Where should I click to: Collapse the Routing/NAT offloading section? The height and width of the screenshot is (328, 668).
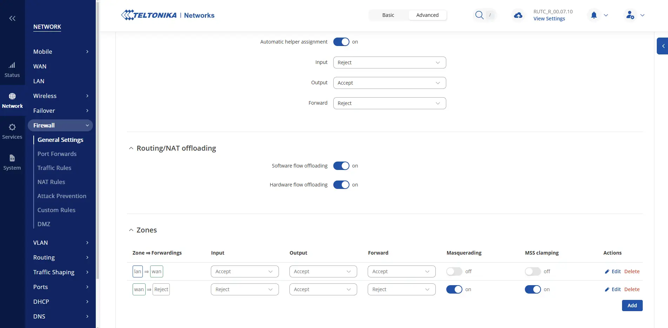pos(131,148)
